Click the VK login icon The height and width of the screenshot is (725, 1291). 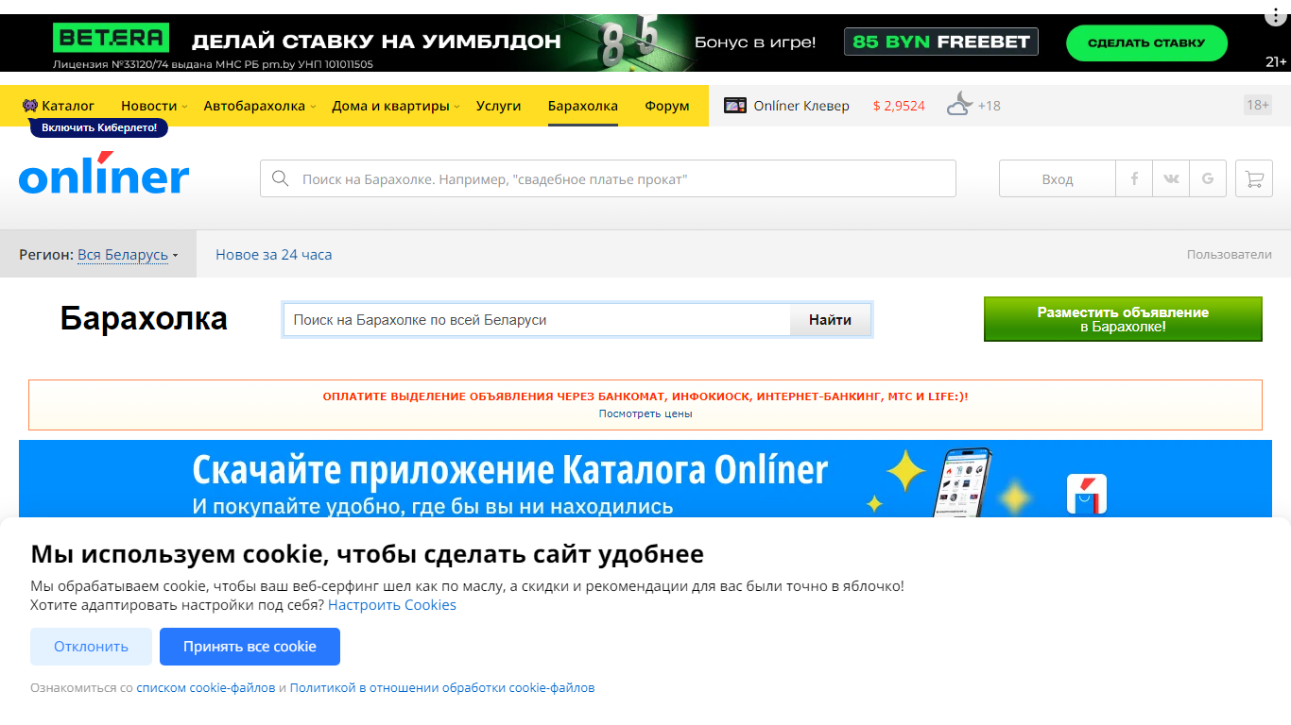tap(1171, 178)
